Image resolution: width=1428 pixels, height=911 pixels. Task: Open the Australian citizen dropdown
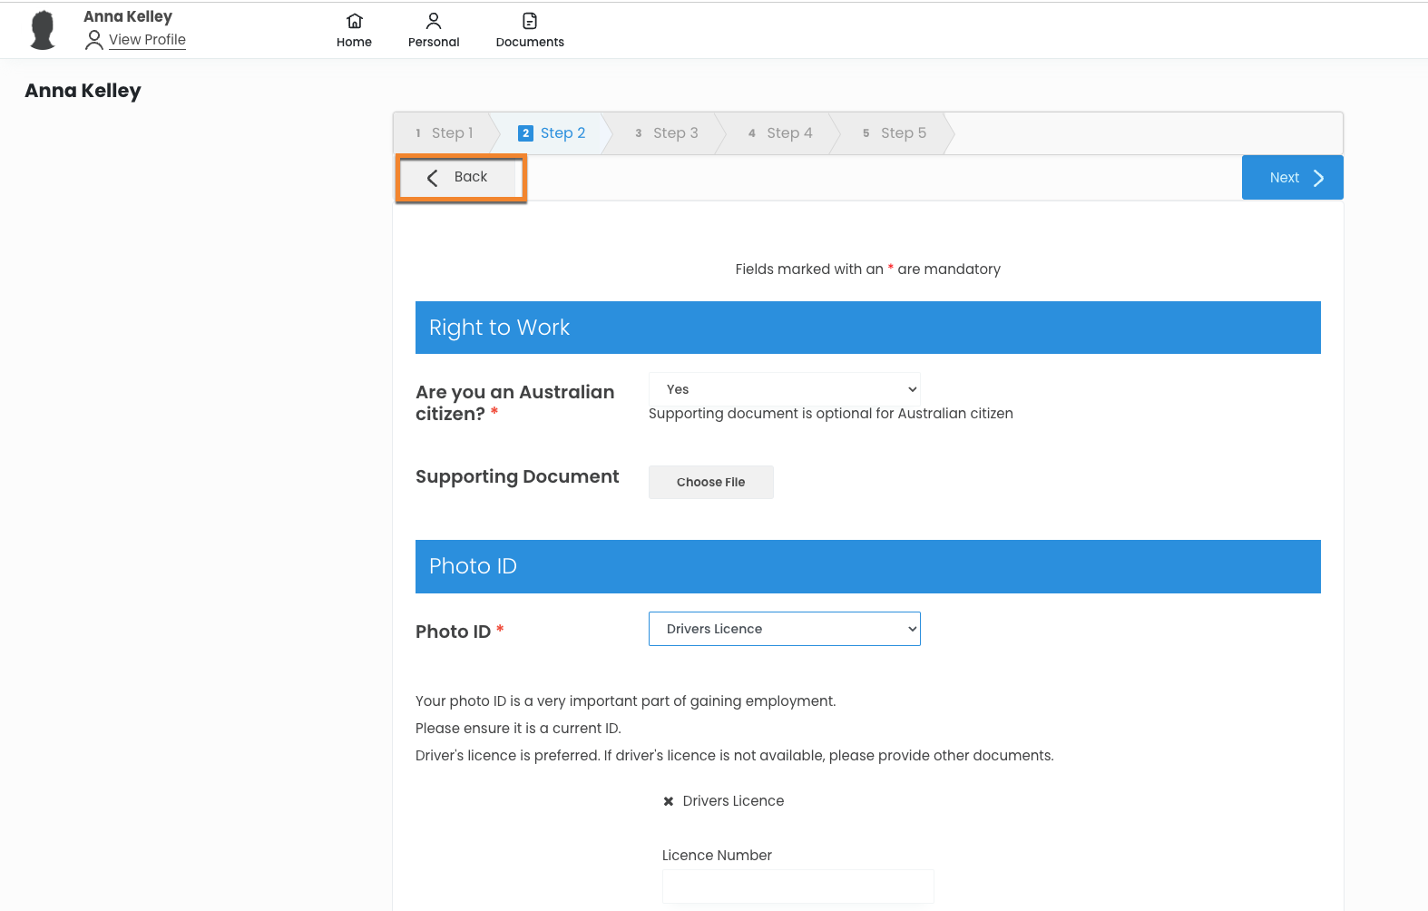[784, 389]
